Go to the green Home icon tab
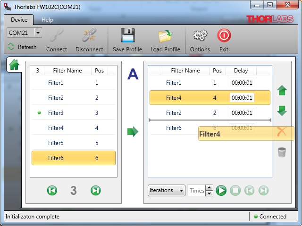 [x=14, y=65]
